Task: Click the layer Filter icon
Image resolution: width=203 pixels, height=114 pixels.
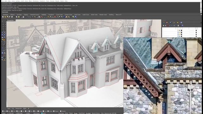Action: point(176,26)
